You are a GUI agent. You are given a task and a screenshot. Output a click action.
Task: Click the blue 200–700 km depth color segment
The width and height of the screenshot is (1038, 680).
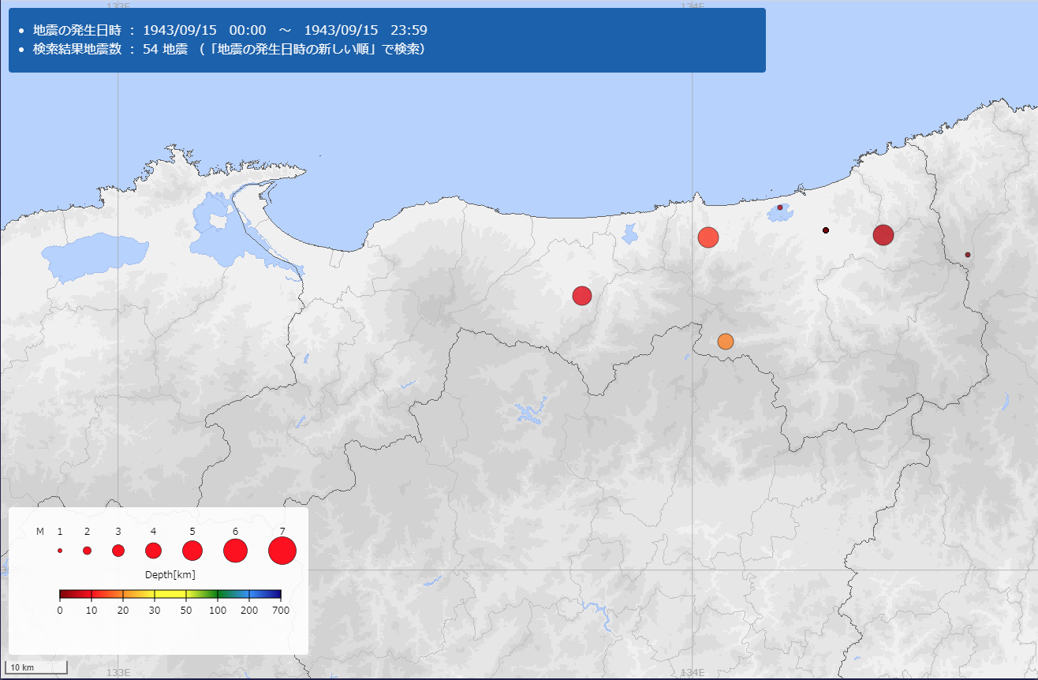(x=265, y=594)
